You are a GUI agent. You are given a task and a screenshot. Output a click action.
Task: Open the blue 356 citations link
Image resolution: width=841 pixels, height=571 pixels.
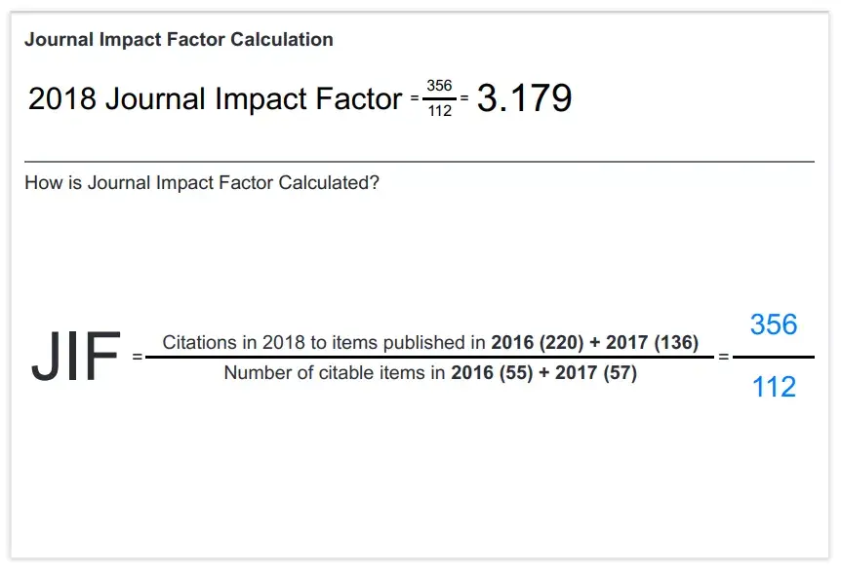tap(774, 324)
